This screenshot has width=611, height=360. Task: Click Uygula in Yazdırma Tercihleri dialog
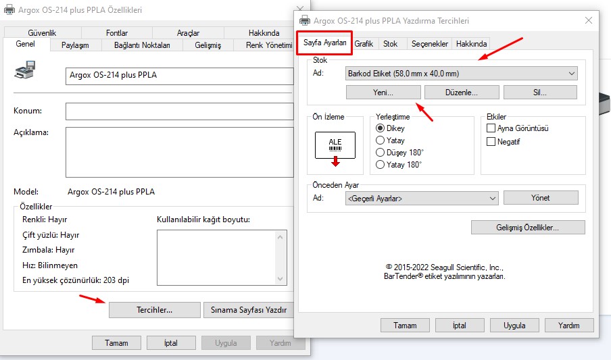tap(514, 326)
